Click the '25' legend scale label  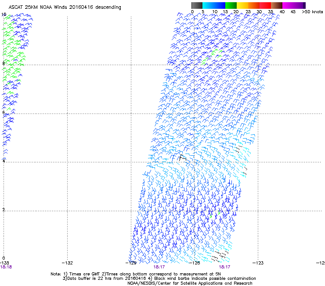click(x=248, y=12)
